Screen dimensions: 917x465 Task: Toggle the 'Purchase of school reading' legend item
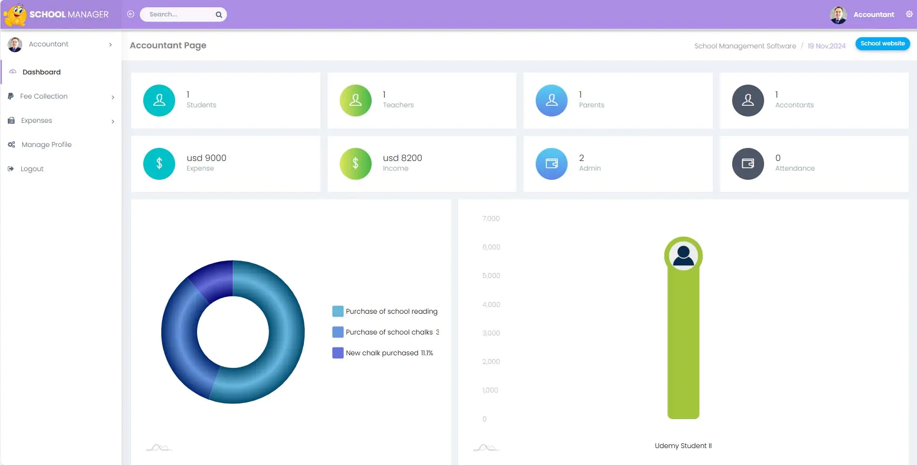(x=385, y=311)
